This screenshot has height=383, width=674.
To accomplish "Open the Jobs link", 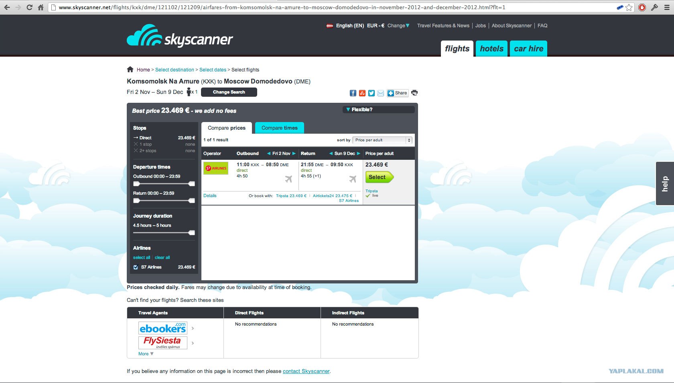I will click(x=481, y=26).
